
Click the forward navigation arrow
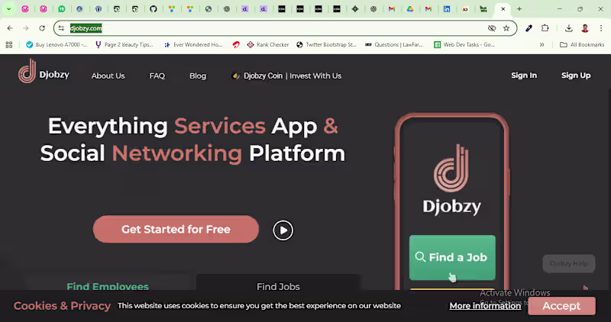coord(26,28)
